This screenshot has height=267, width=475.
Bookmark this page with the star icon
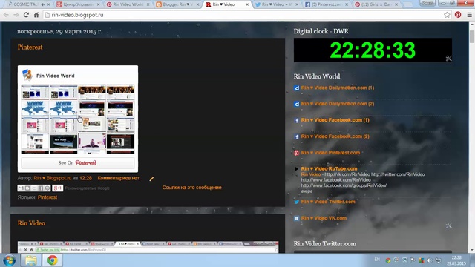[x=447, y=15]
